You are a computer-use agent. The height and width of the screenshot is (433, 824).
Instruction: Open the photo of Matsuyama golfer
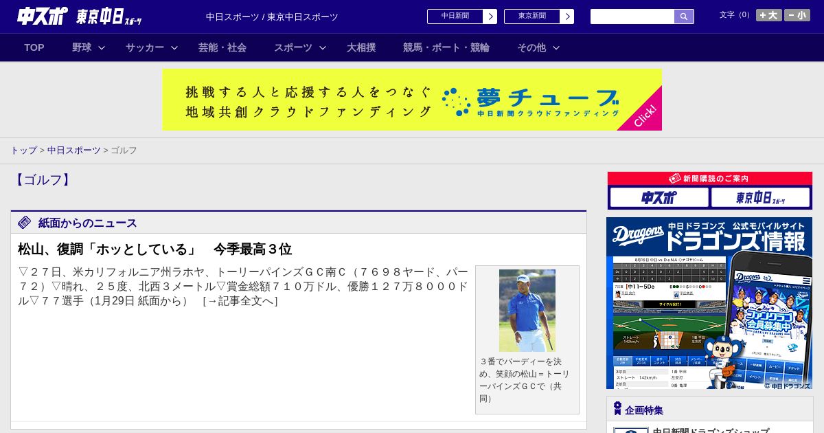click(527, 311)
